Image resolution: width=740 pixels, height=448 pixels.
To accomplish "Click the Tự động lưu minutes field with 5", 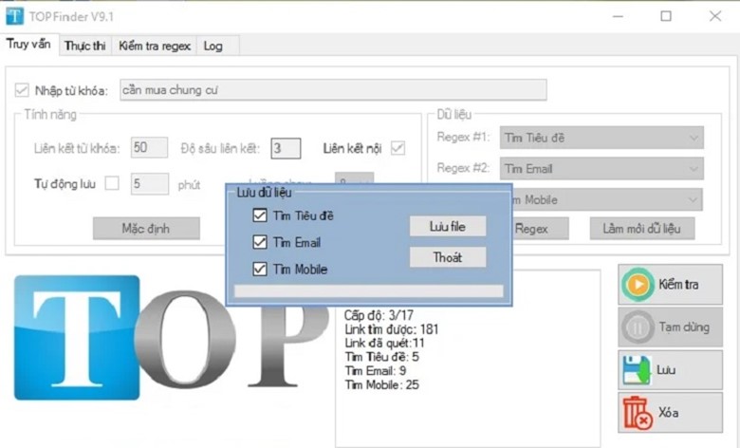I will [x=150, y=183].
